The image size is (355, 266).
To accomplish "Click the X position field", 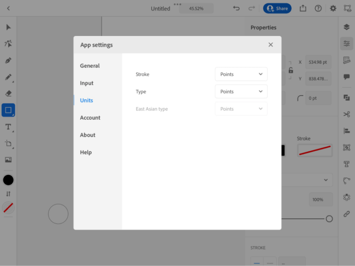I will click(x=318, y=62).
